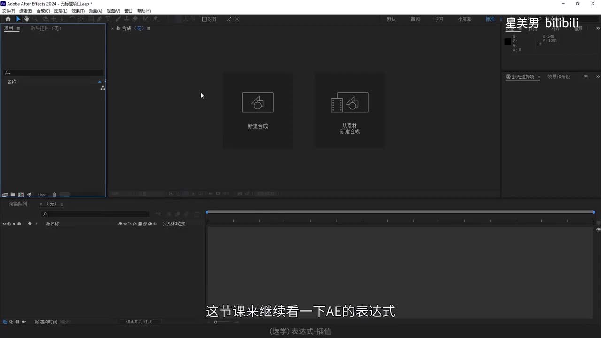Click the Project panel search field
This screenshot has height=338, width=601.
(x=53, y=73)
